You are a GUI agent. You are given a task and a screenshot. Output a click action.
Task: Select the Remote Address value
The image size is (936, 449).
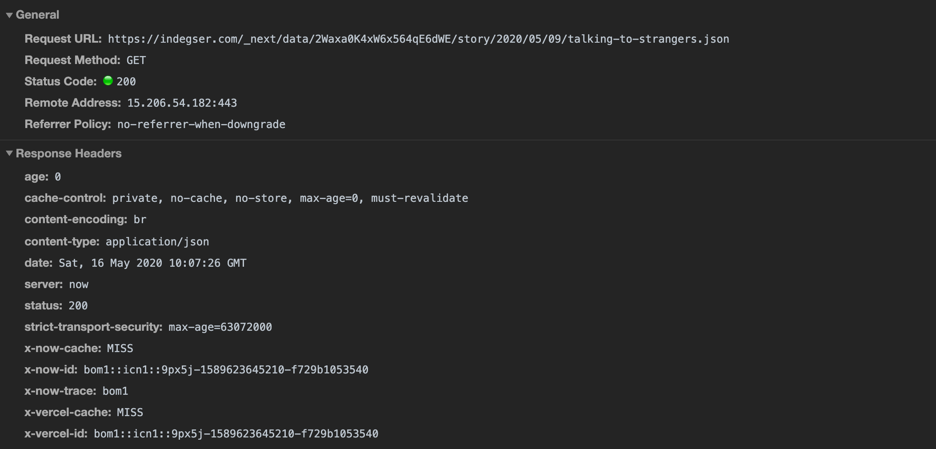(181, 103)
